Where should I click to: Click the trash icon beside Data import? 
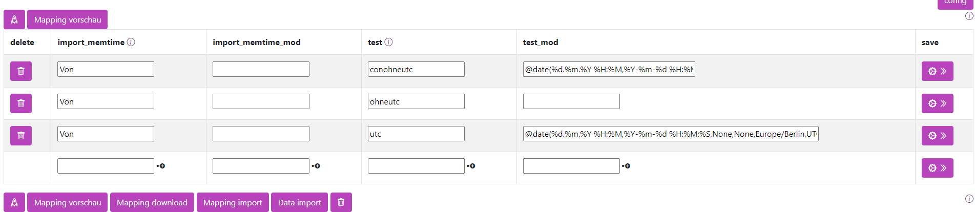click(341, 202)
